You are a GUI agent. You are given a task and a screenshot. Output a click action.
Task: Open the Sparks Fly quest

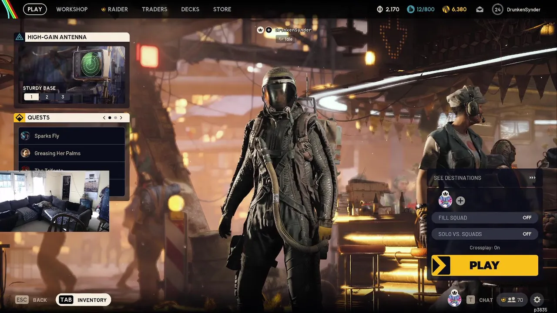coord(72,136)
